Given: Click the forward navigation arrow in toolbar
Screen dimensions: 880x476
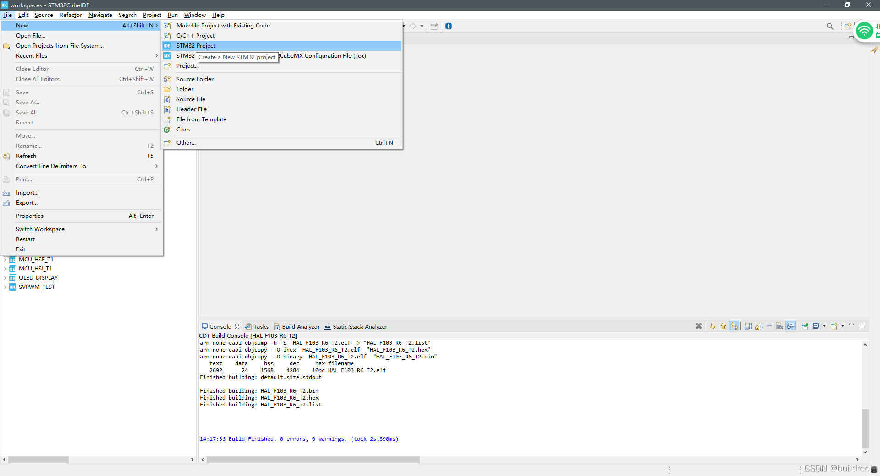Looking at the screenshot, I should (x=413, y=26).
